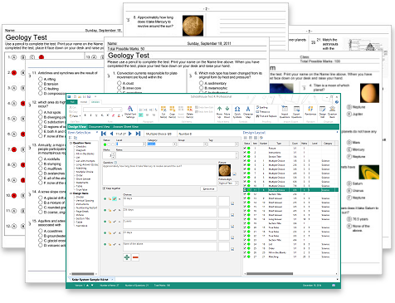Move the item up with green up arrow
Image resolution: width=395 pixels, height=303 pixels.
tap(219, 112)
